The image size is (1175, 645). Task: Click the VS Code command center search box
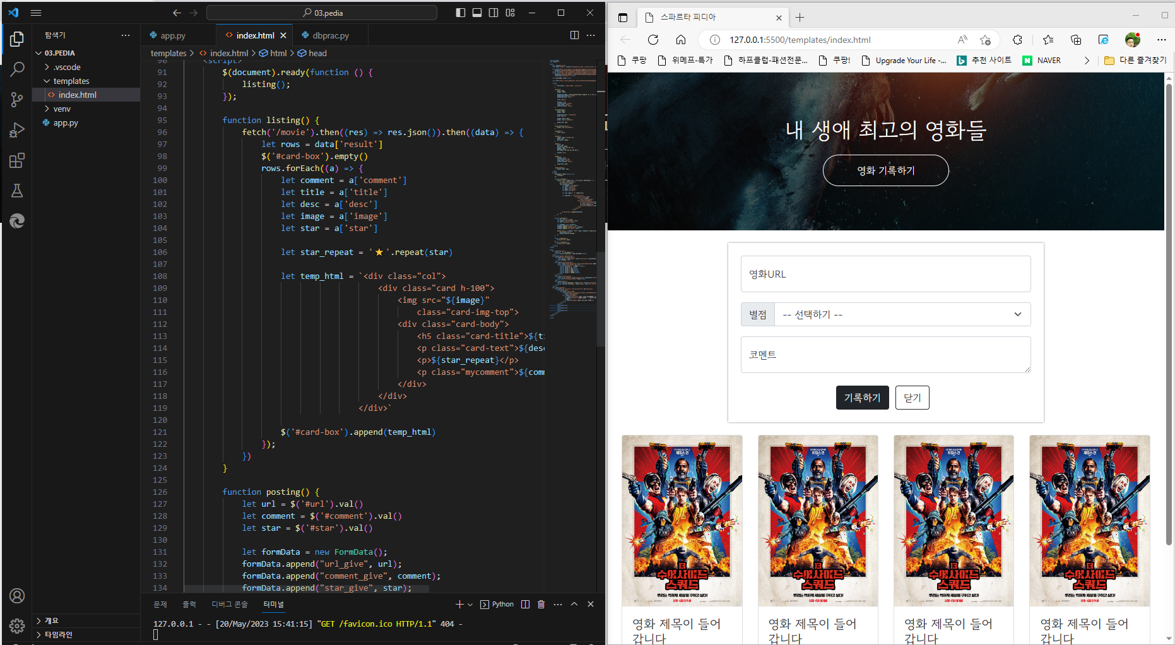(322, 13)
